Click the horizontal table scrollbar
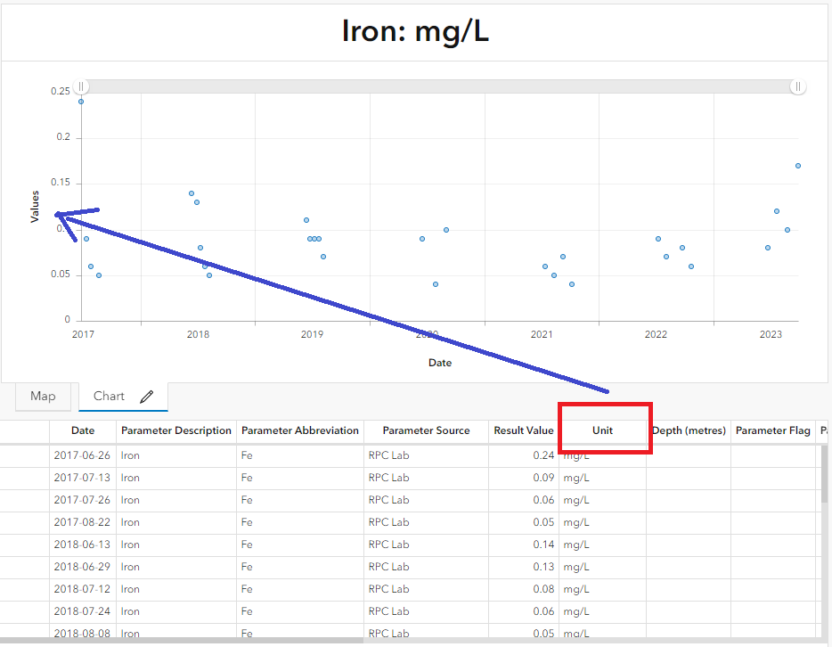Screen dimensions: 832x647 tap(182, 640)
